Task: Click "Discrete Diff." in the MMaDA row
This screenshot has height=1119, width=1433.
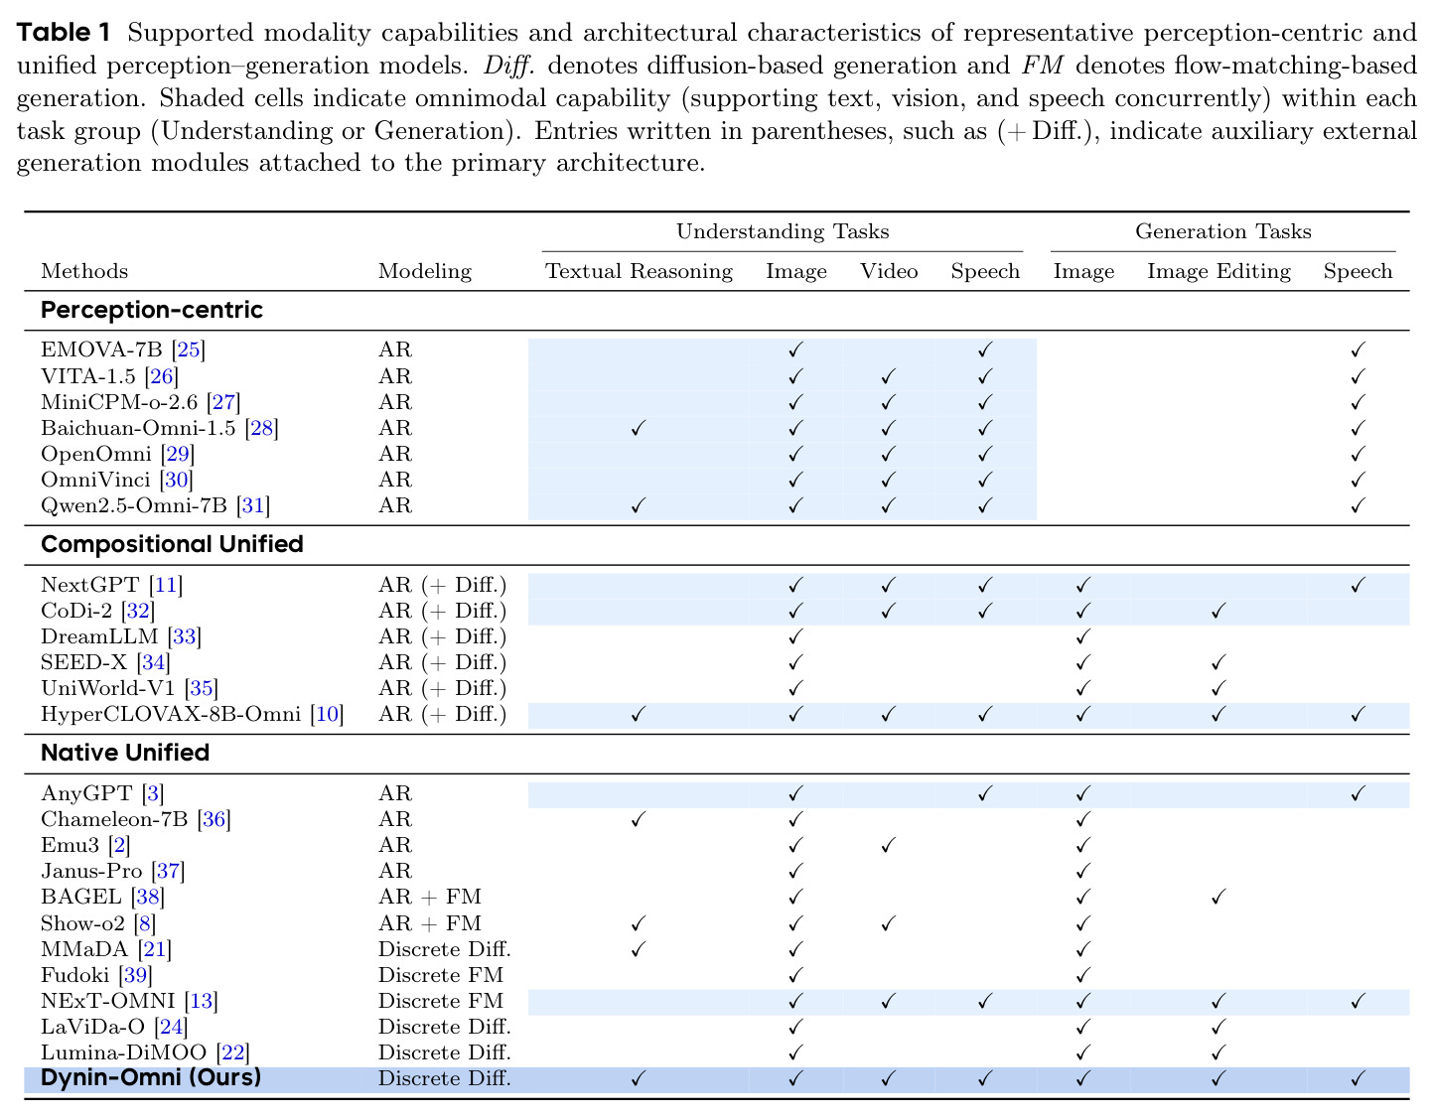Action: tap(445, 949)
